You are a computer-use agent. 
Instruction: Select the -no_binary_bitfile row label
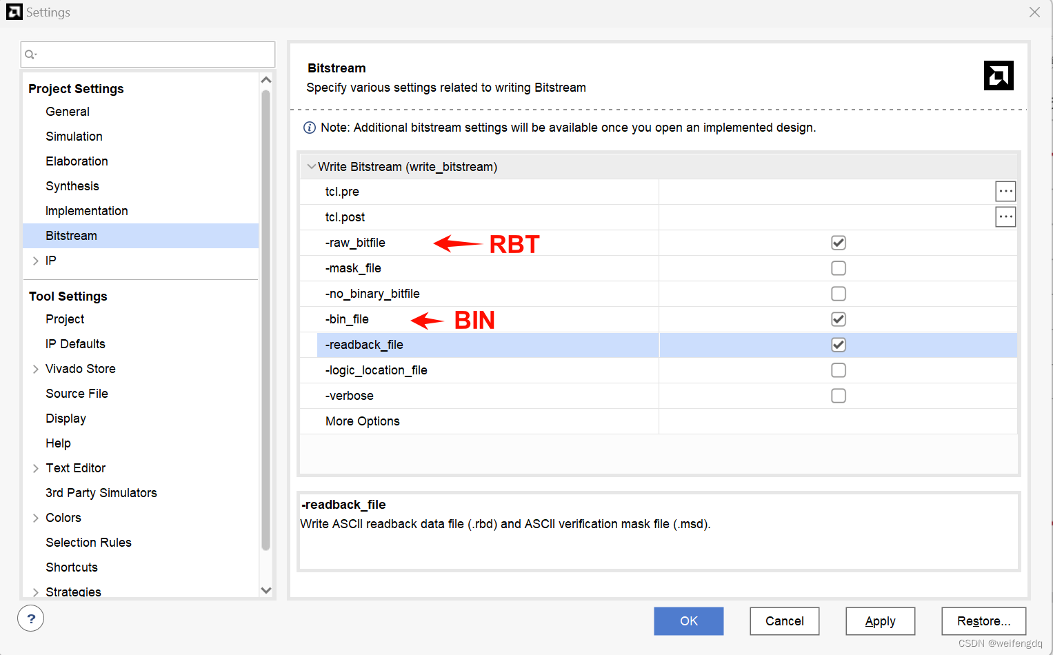click(372, 294)
